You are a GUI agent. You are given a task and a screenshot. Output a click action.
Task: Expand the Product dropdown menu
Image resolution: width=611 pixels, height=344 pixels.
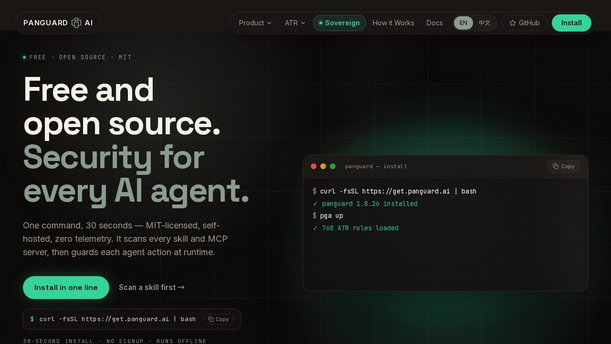click(x=255, y=23)
